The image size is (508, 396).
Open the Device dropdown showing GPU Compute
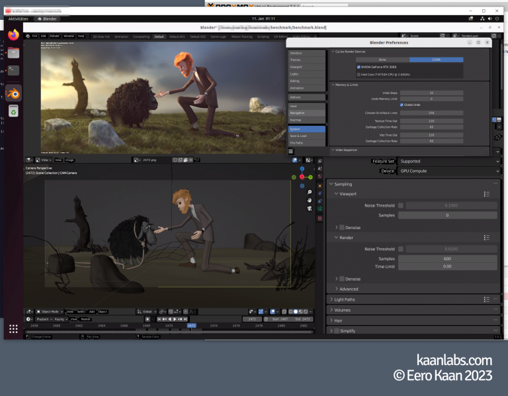pos(448,171)
